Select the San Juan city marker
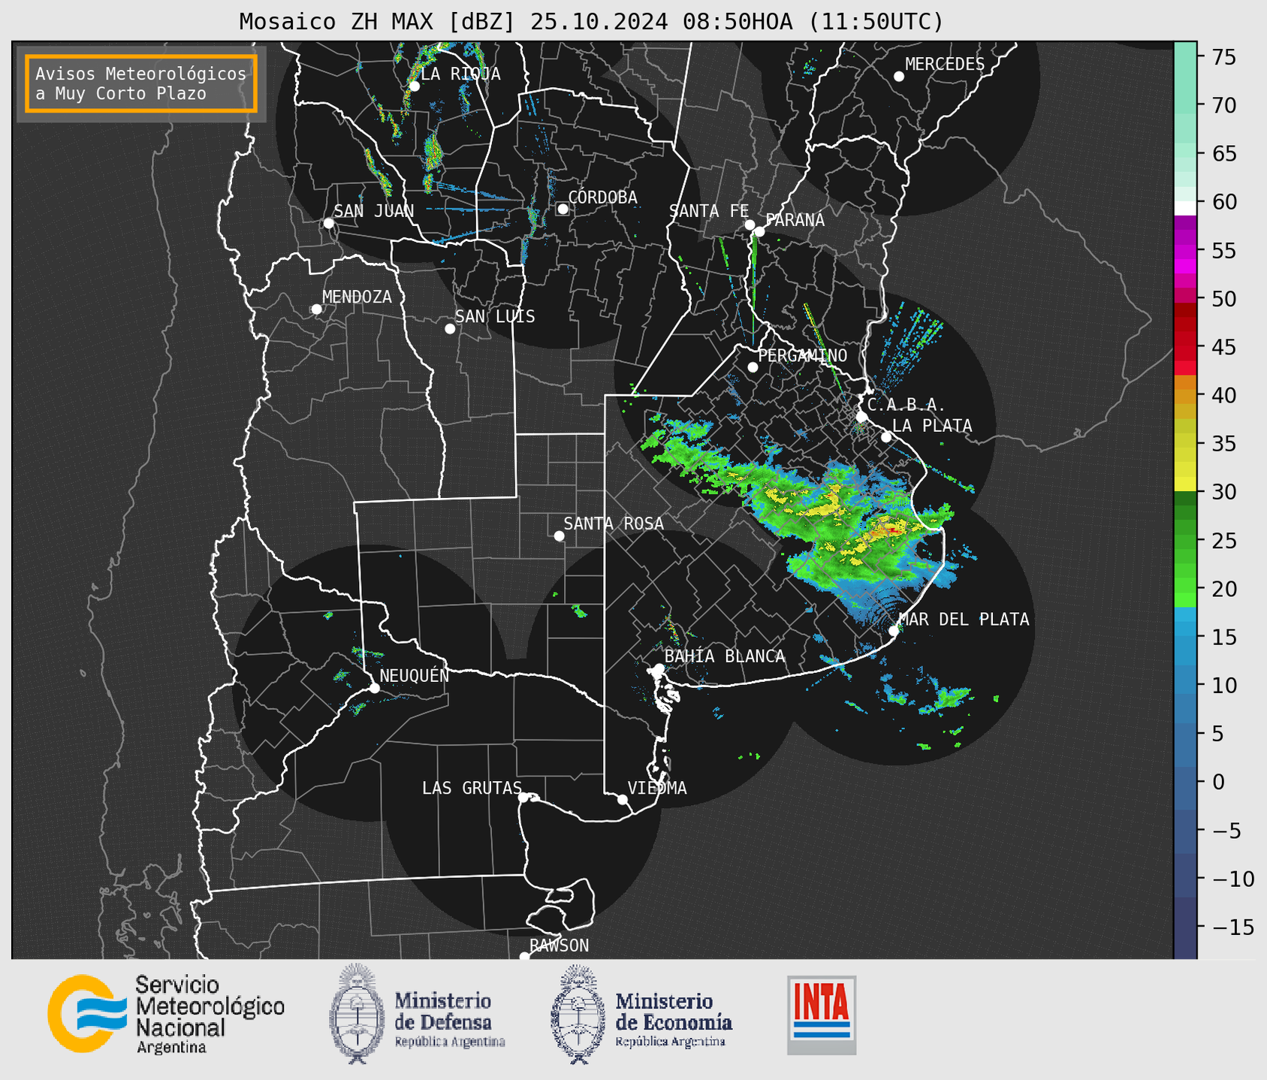Image resolution: width=1267 pixels, height=1080 pixels. pos(328,223)
